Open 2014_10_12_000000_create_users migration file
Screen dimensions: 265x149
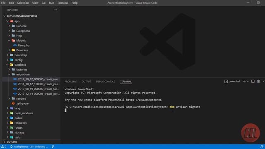(39, 79)
